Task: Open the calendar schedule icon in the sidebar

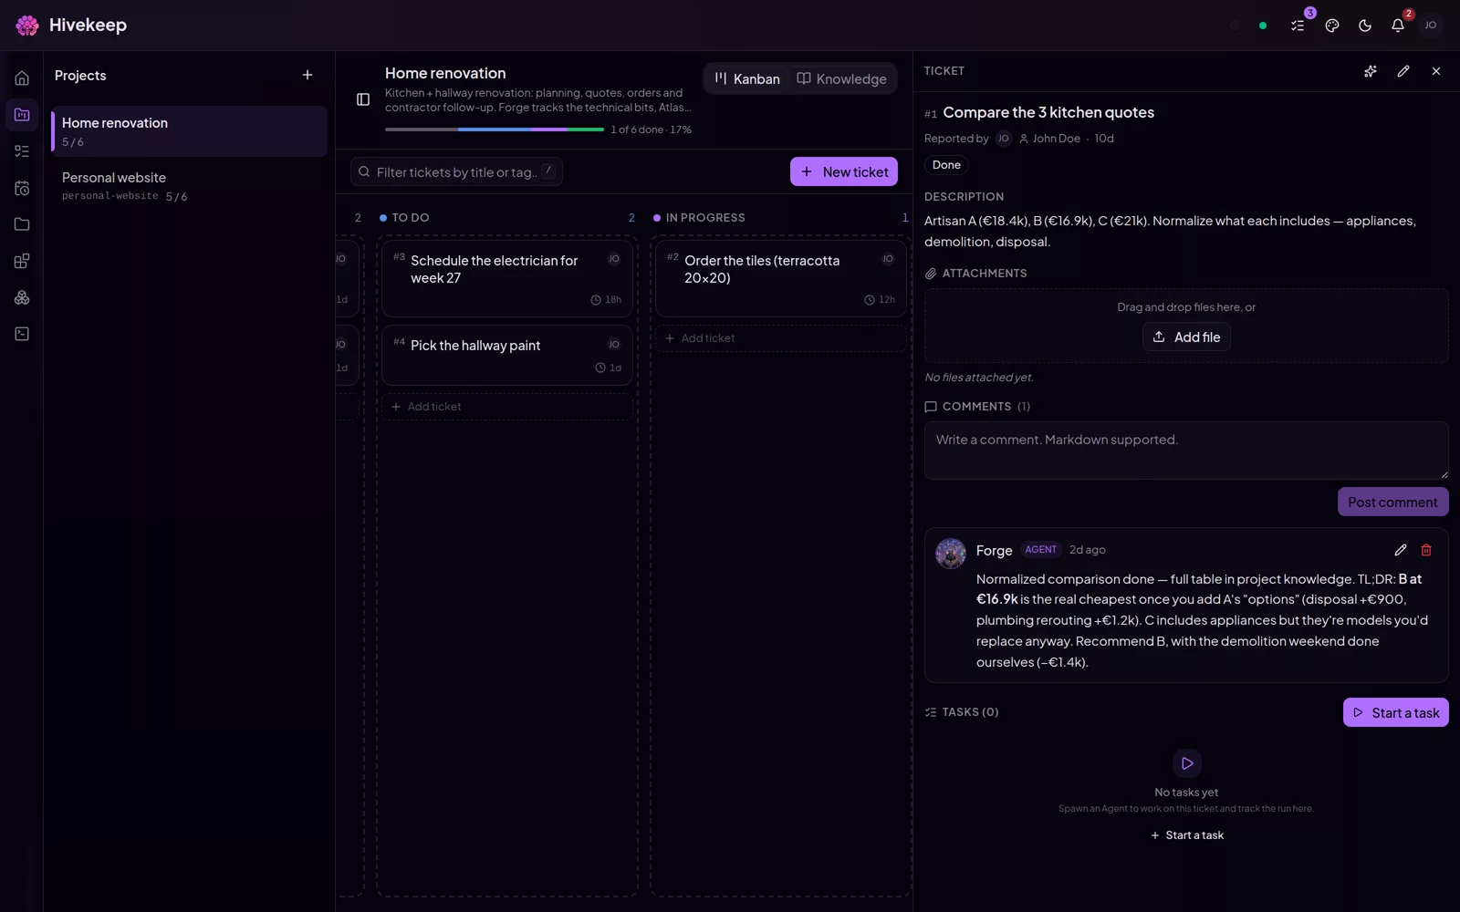Action: (22, 188)
